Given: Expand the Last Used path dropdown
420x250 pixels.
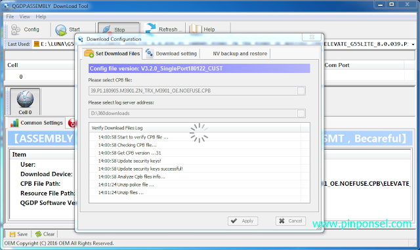Looking at the screenshot, I should click(413, 45).
